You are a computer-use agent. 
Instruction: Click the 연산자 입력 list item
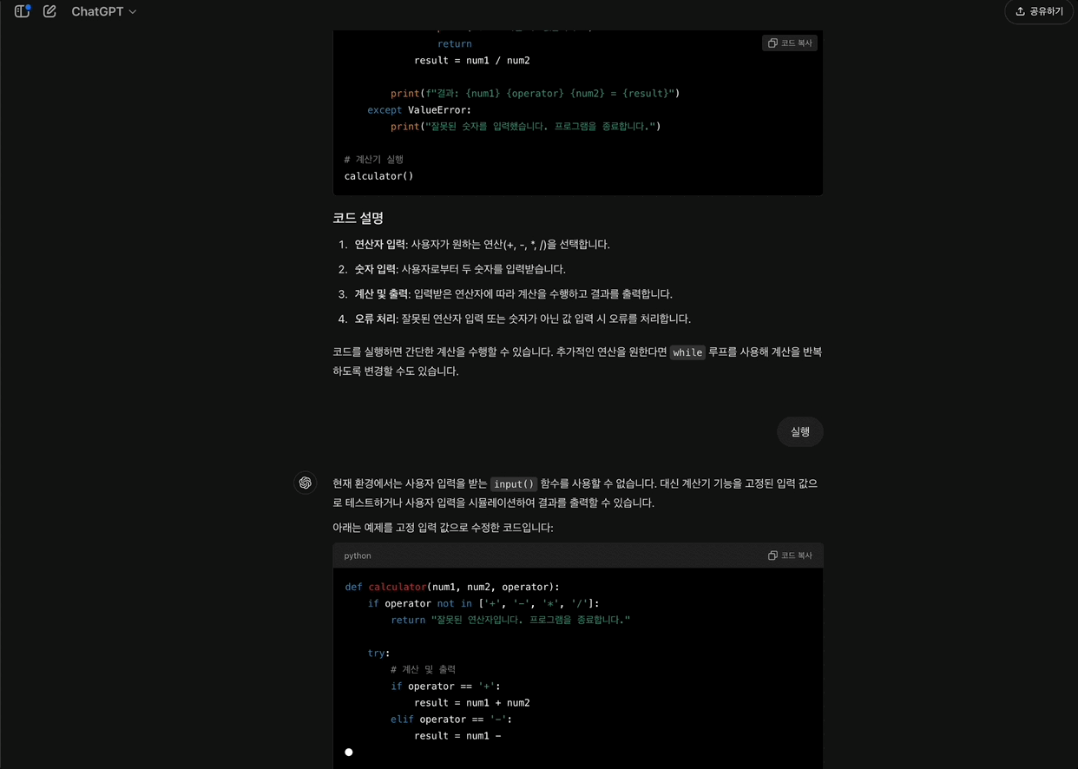[x=482, y=245]
